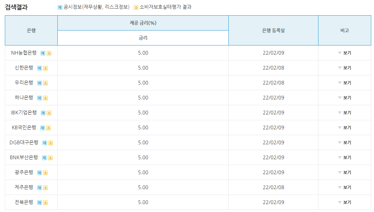Click the 은행 column header
Image resolution: width=374 pixels, height=212 pixels.
(x=31, y=31)
